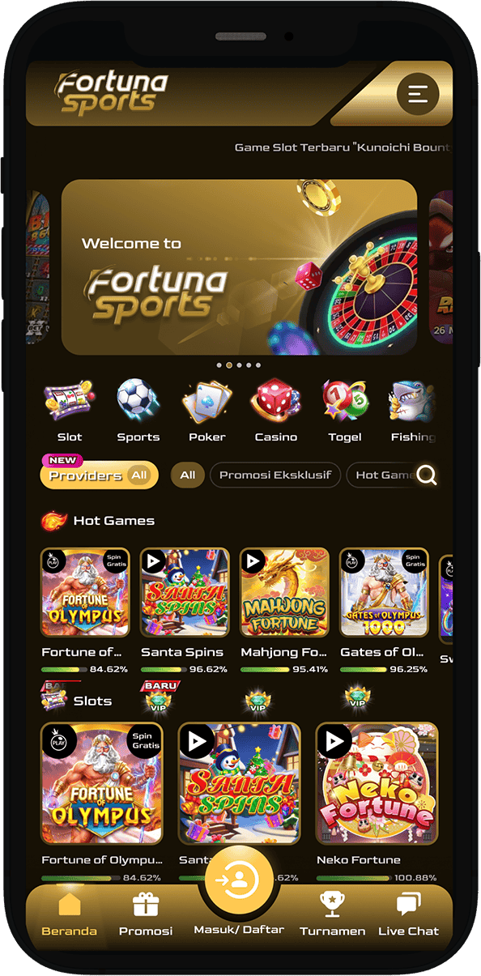
Task: Select the All filter chip
Action: point(188,475)
